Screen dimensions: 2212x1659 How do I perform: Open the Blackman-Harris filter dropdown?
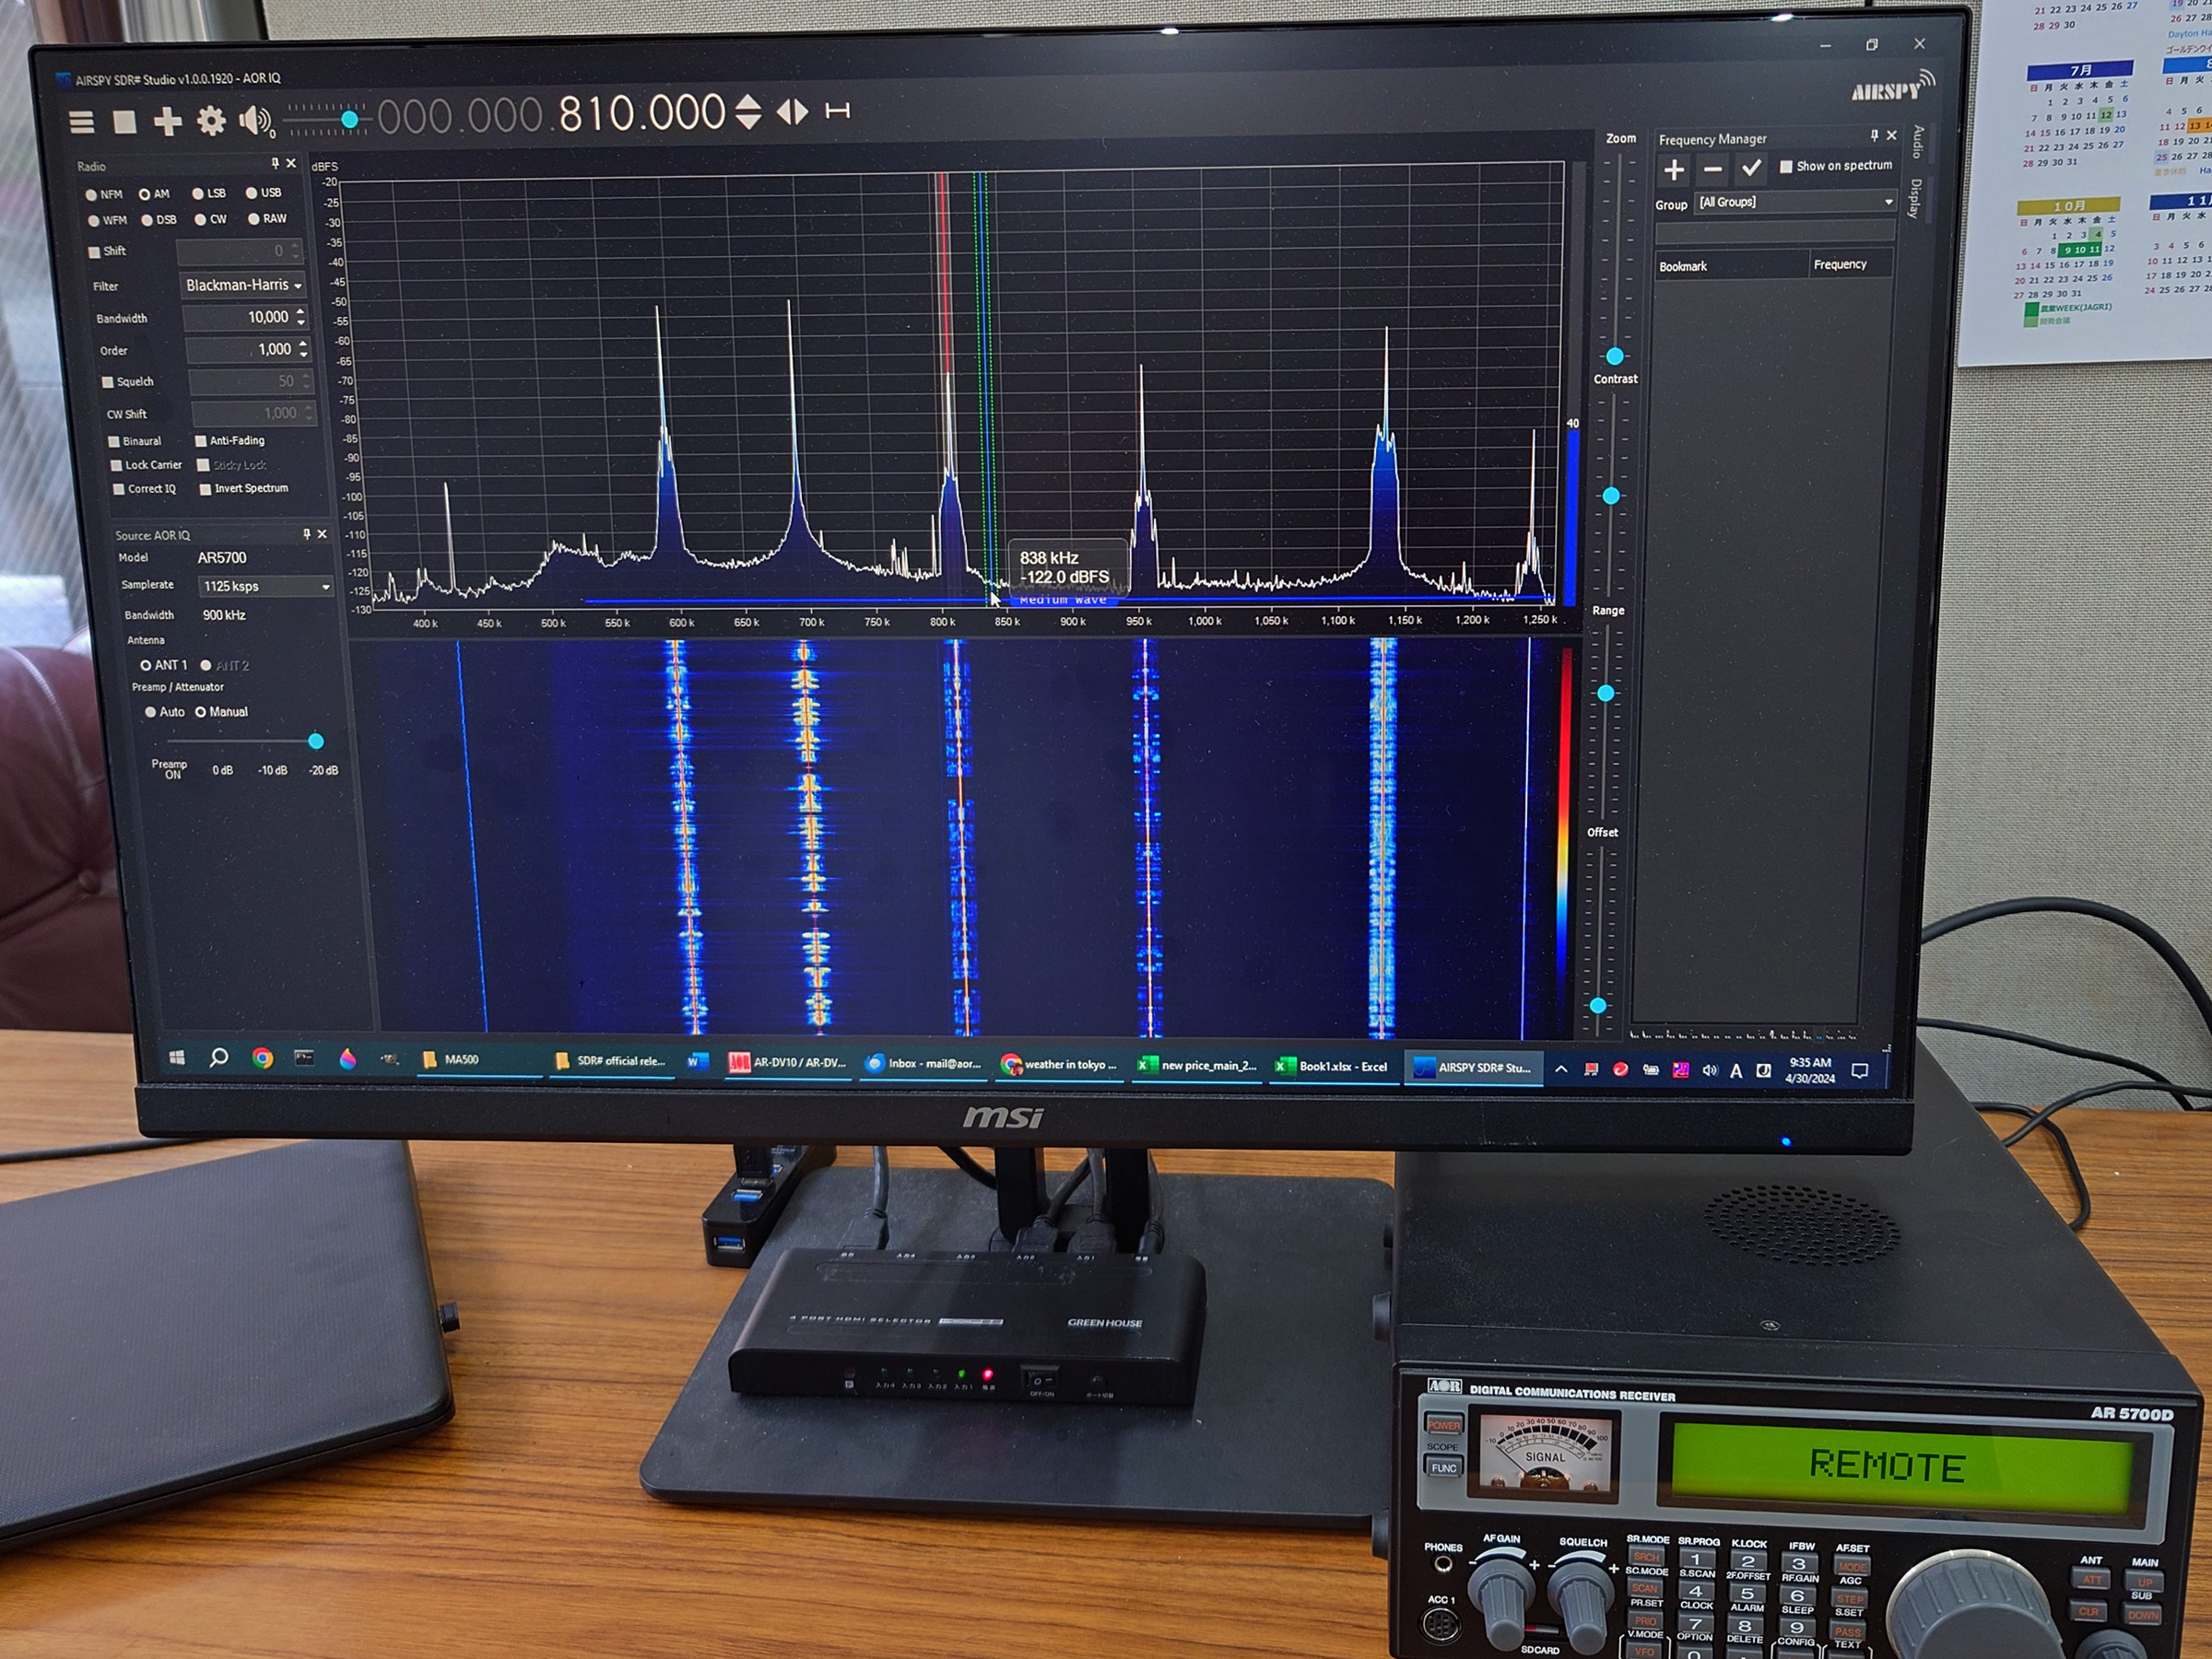243,285
